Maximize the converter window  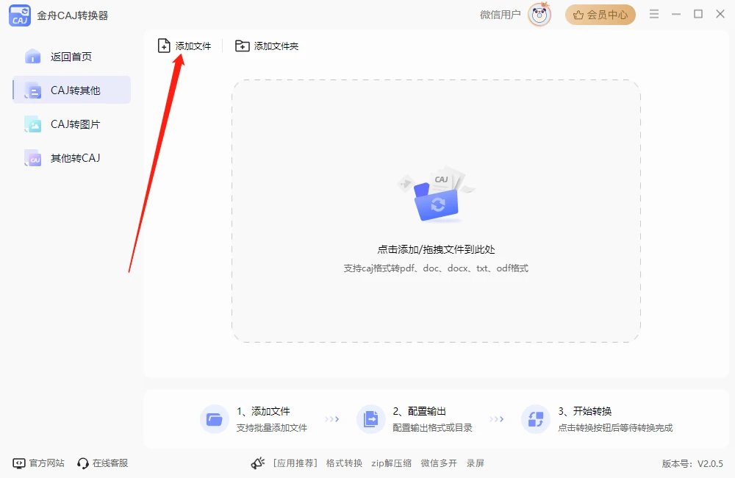[x=698, y=14]
